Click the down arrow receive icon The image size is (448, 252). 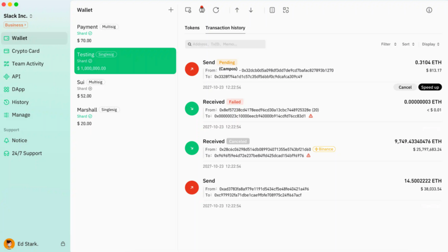tap(251, 10)
